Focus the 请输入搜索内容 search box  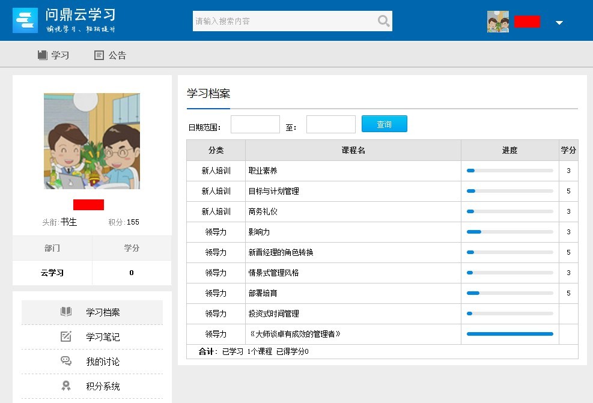click(282, 21)
